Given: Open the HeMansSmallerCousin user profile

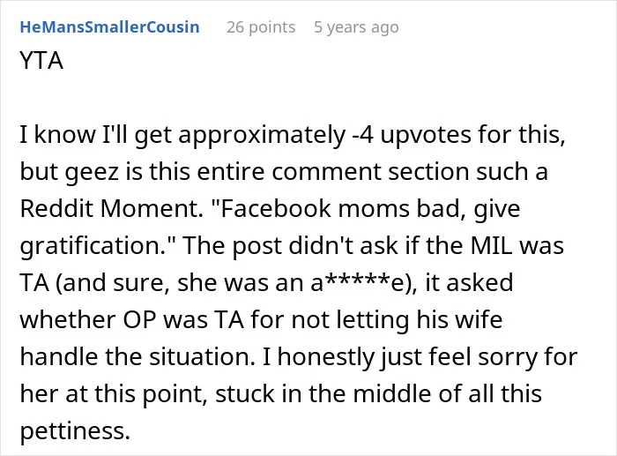Looking at the screenshot, I should pyautogui.click(x=109, y=27).
